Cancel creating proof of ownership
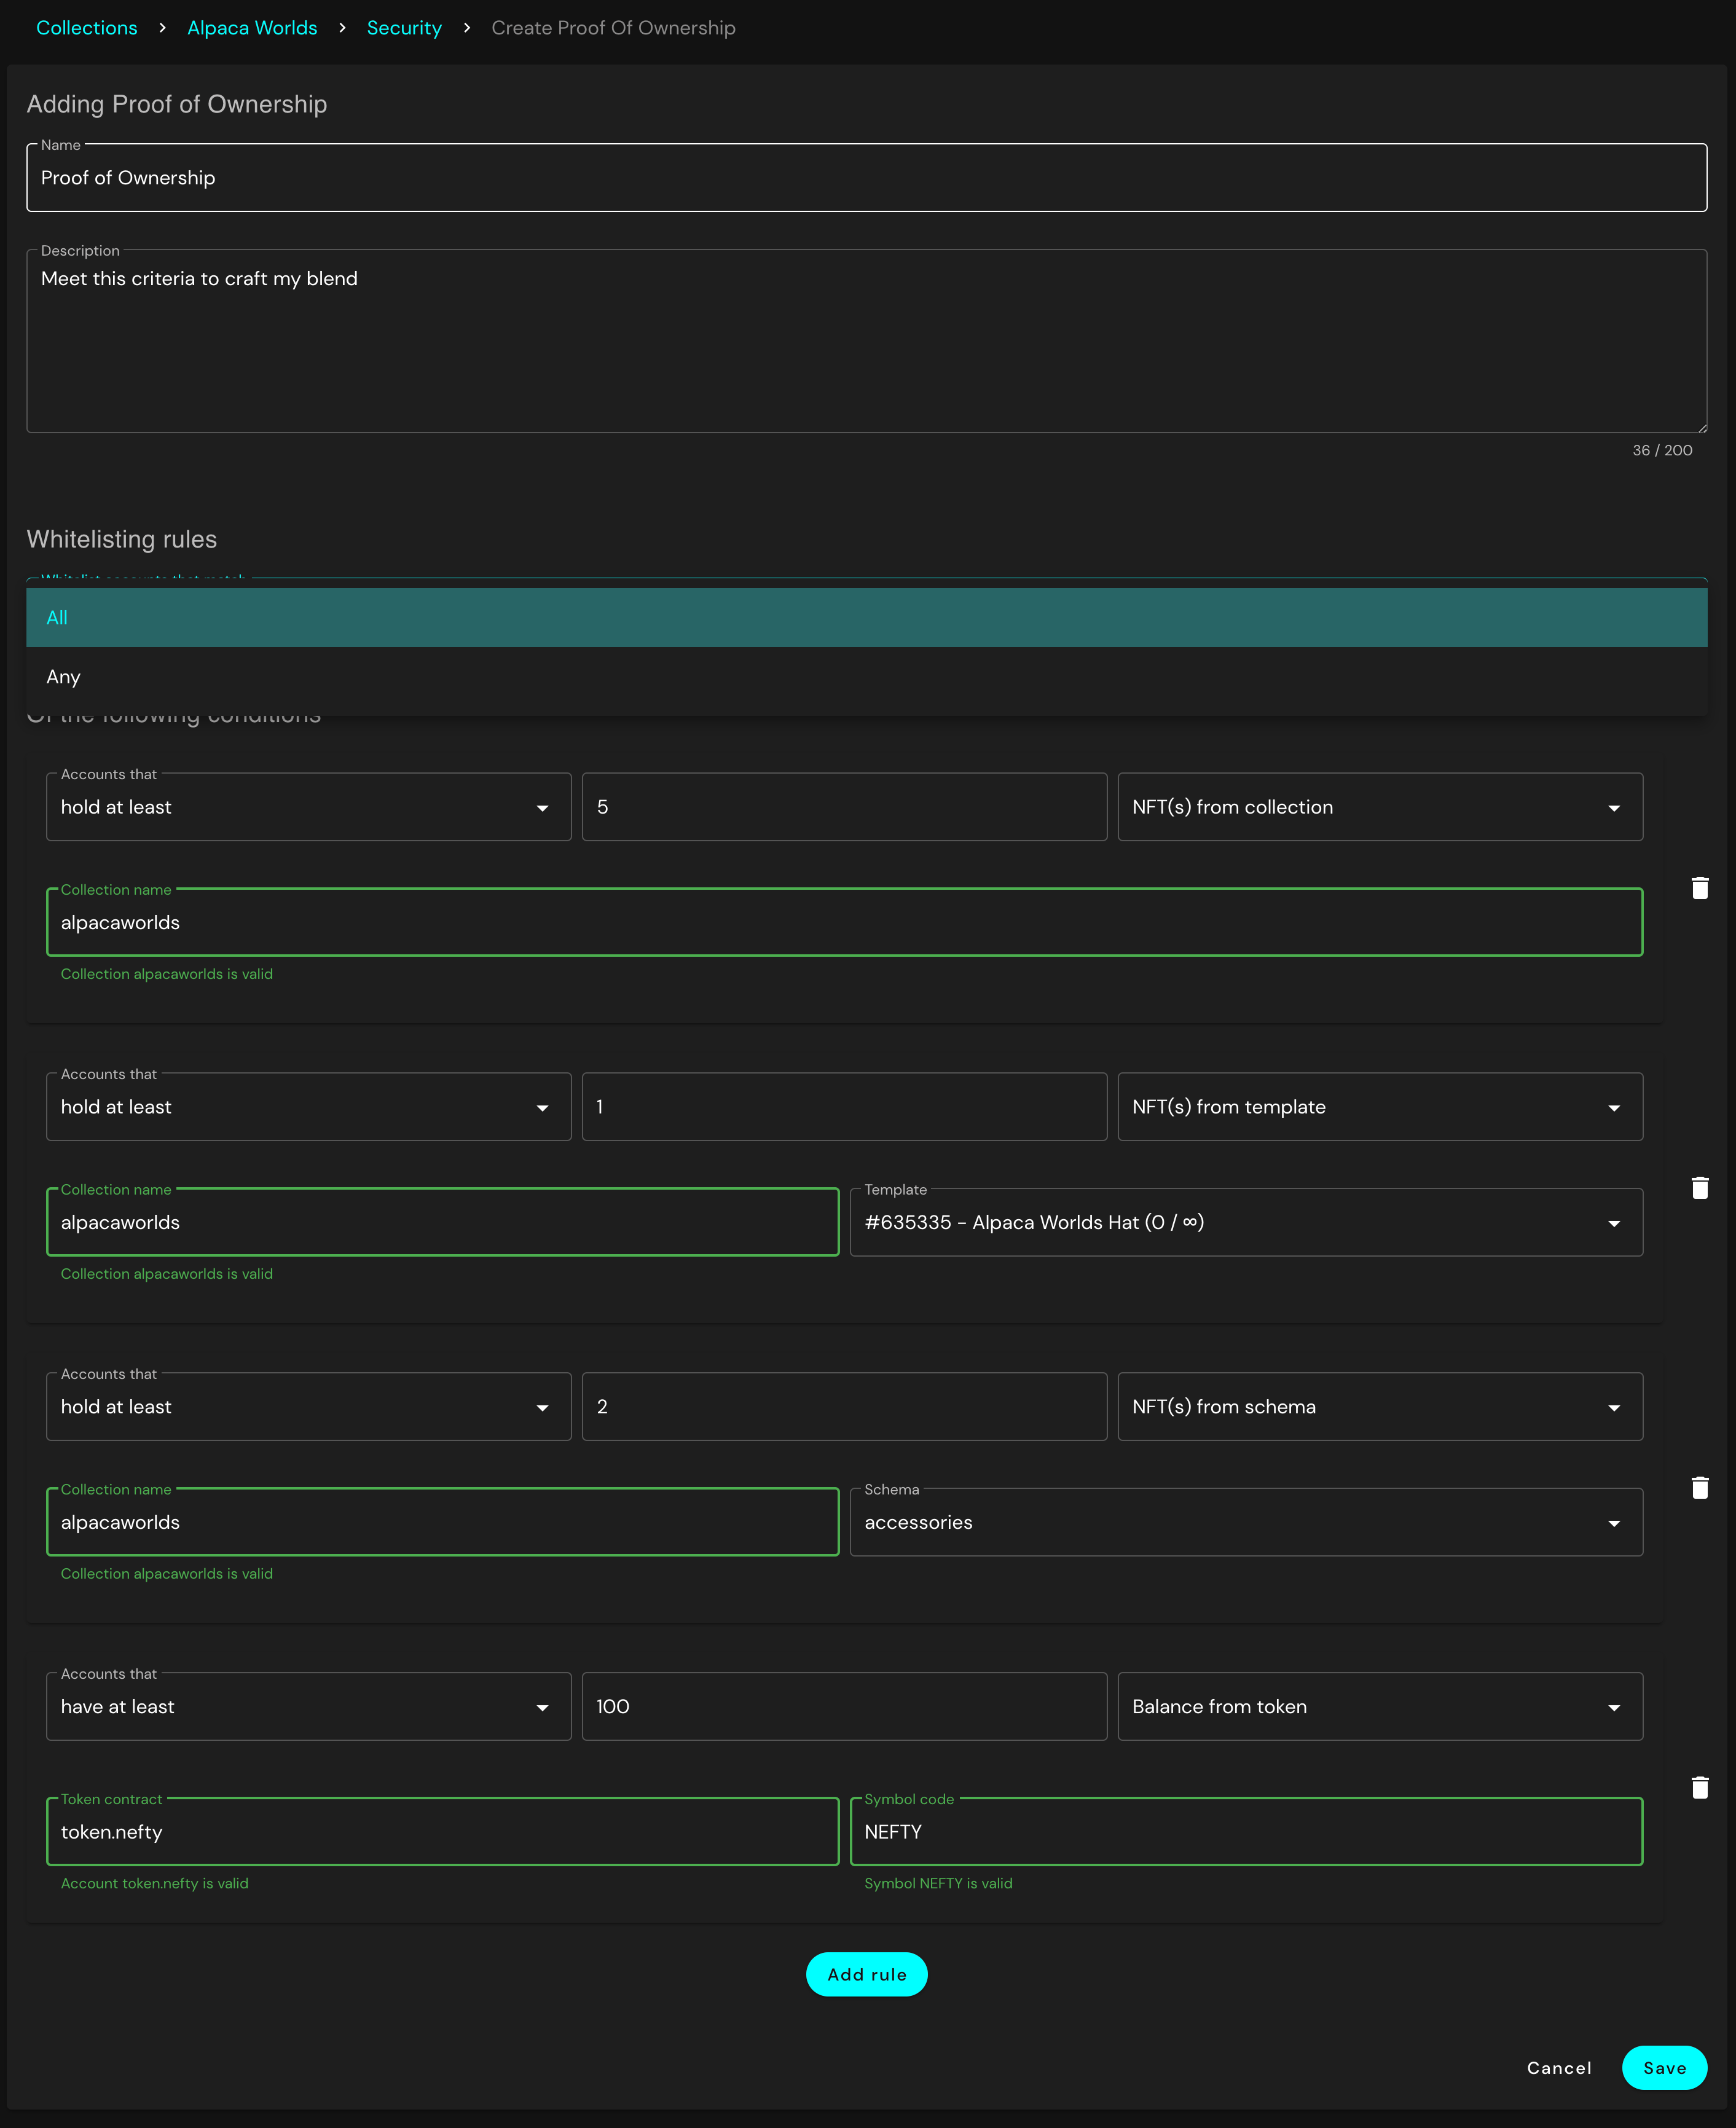 coord(1558,2068)
